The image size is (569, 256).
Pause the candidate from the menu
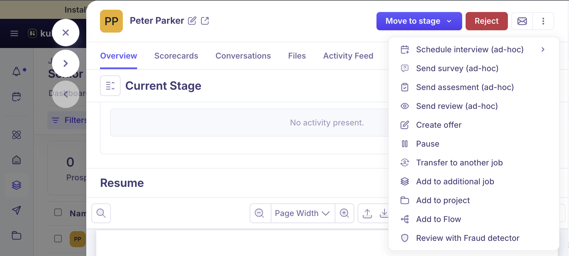474,144
